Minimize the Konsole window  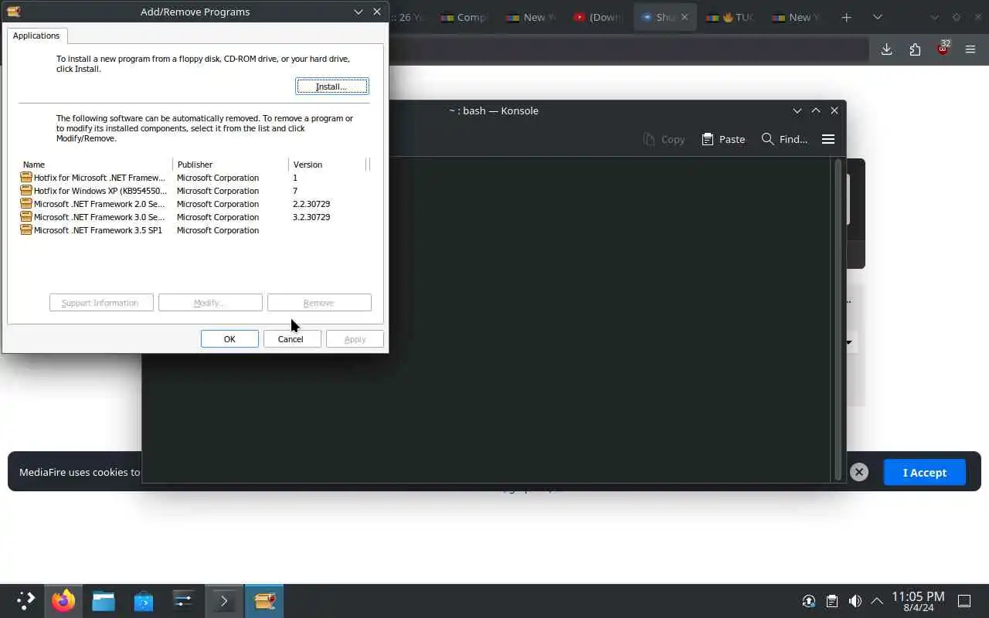coord(797,110)
